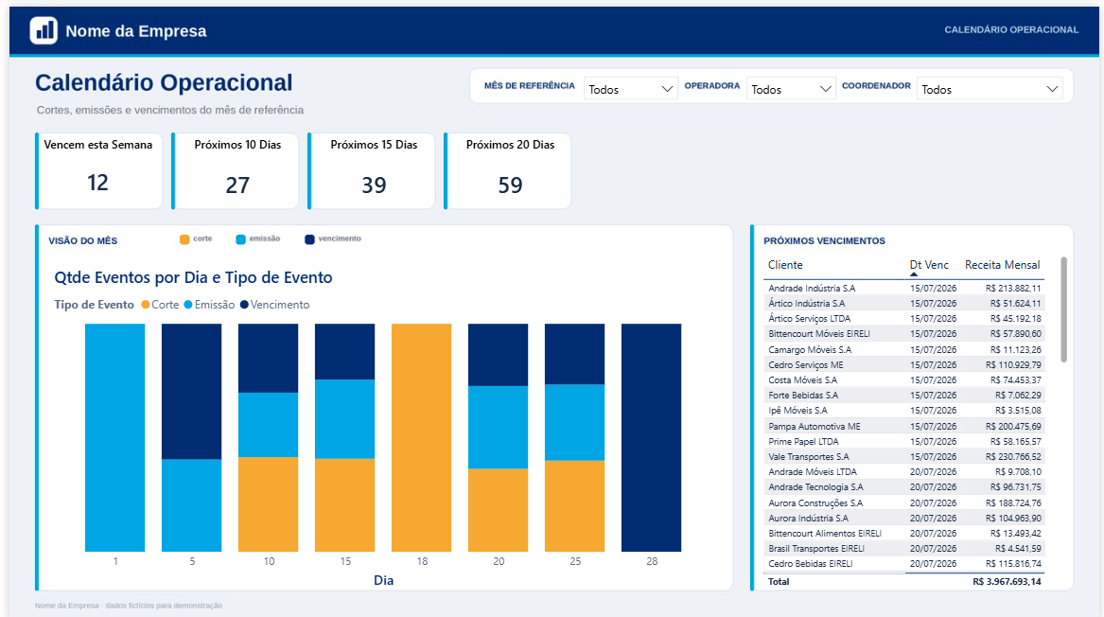Toggle the Corte event type legend dot
The width and height of the screenshot is (1104, 617).
tap(146, 305)
